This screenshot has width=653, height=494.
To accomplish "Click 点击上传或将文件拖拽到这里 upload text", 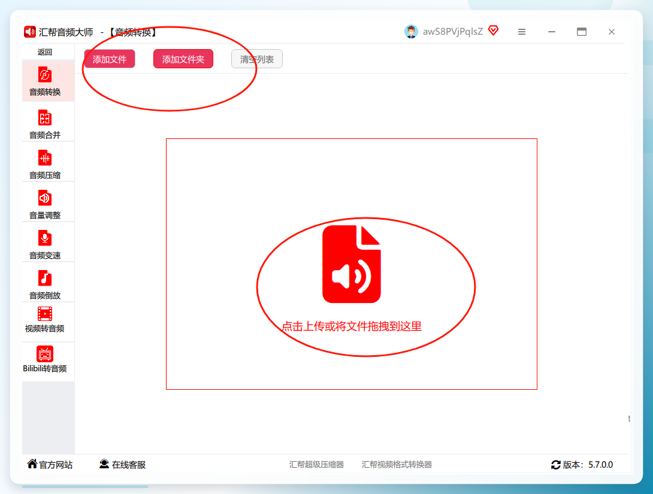I will pos(352,326).
